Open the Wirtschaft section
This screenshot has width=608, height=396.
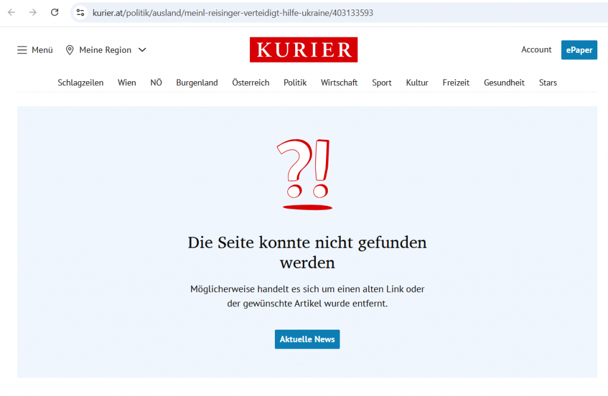339,83
